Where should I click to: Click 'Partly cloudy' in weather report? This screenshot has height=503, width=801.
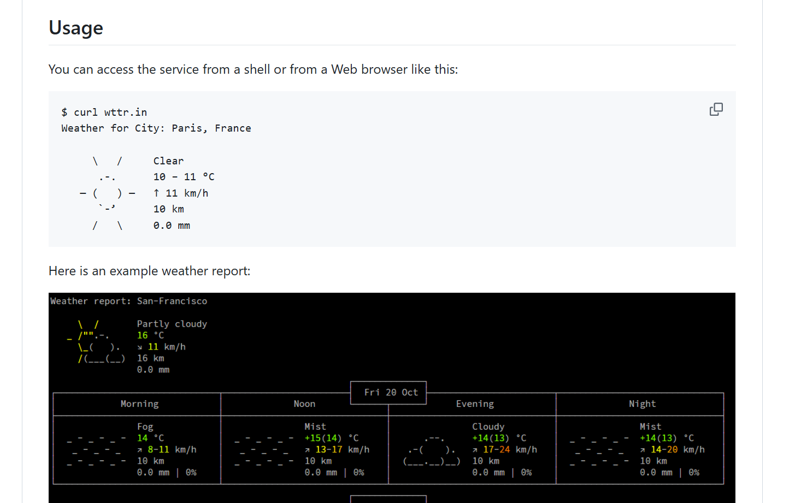coord(172,324)
